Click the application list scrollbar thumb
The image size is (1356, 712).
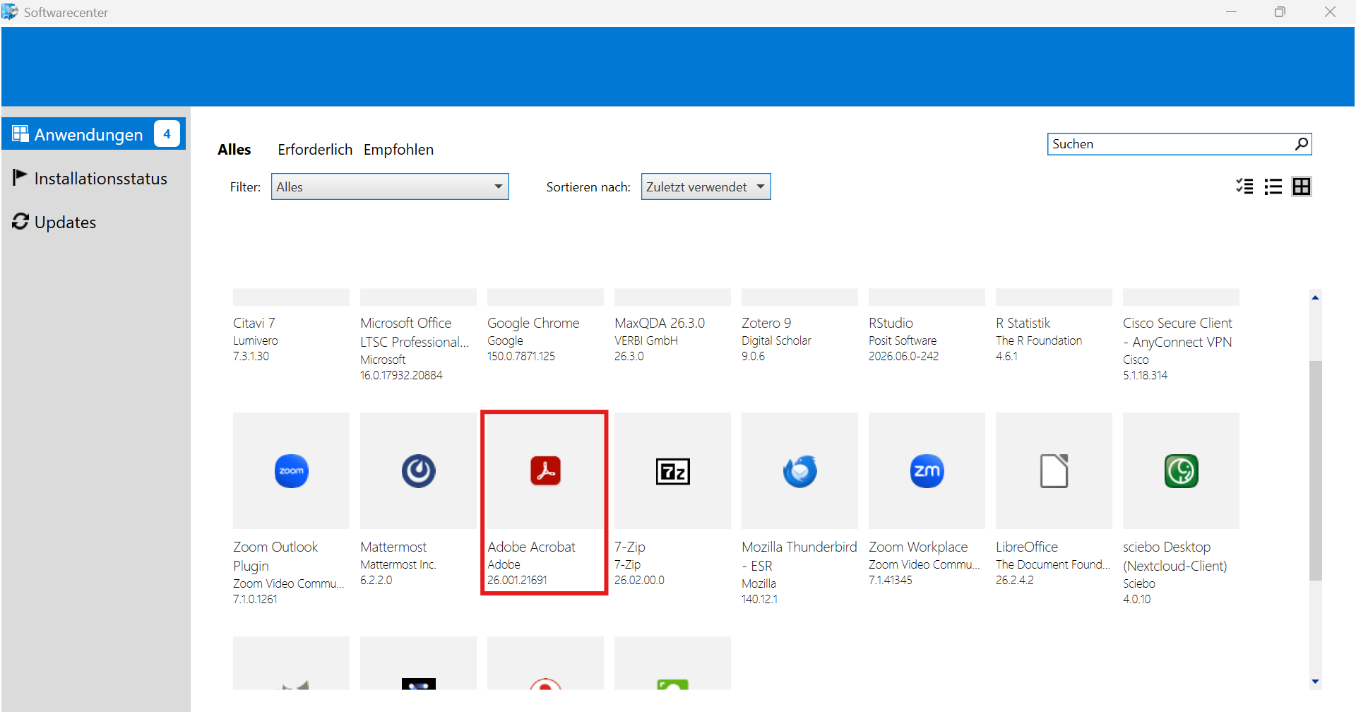1315,470
